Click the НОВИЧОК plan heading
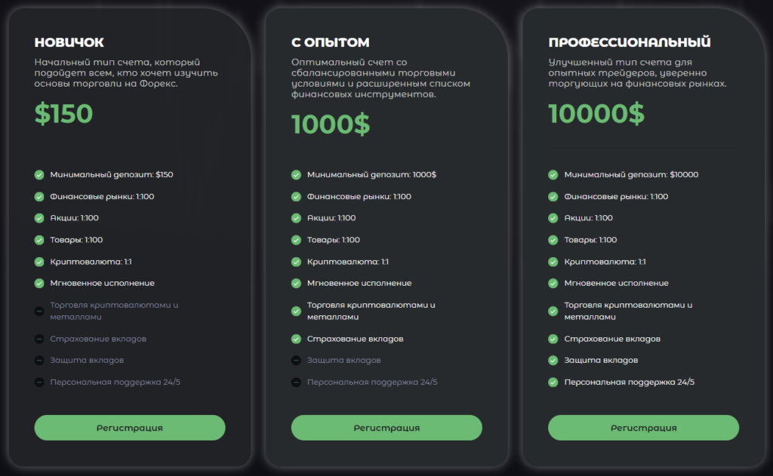The width and height of the screenshot is (773, 476). click(x=69, y=42)
